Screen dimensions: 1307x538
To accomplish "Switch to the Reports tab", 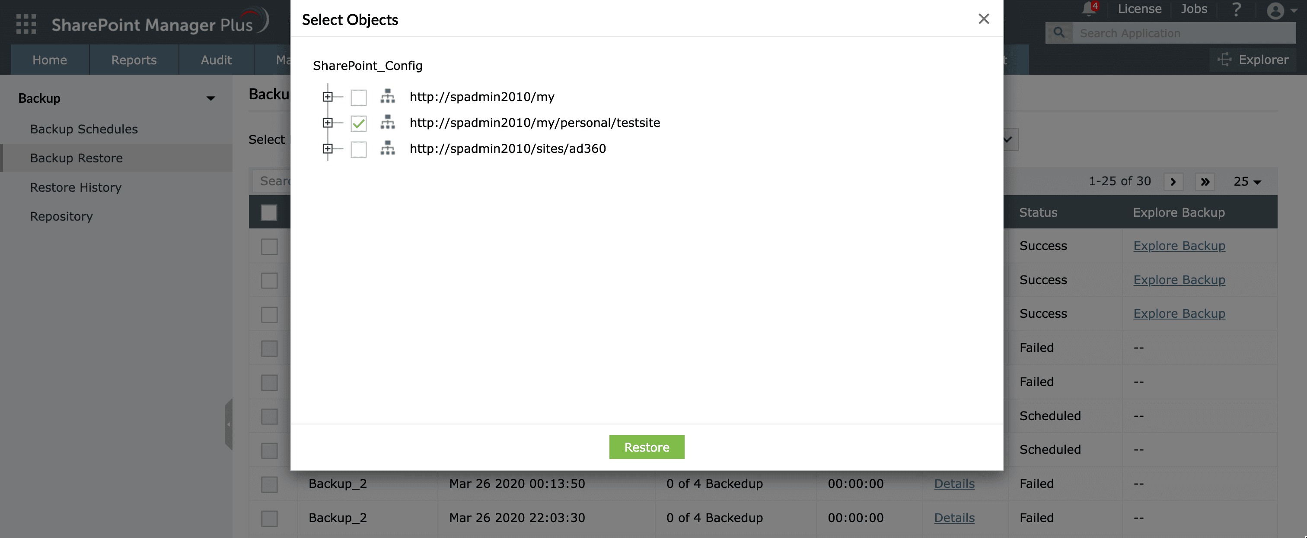I will tap(134, 59).
